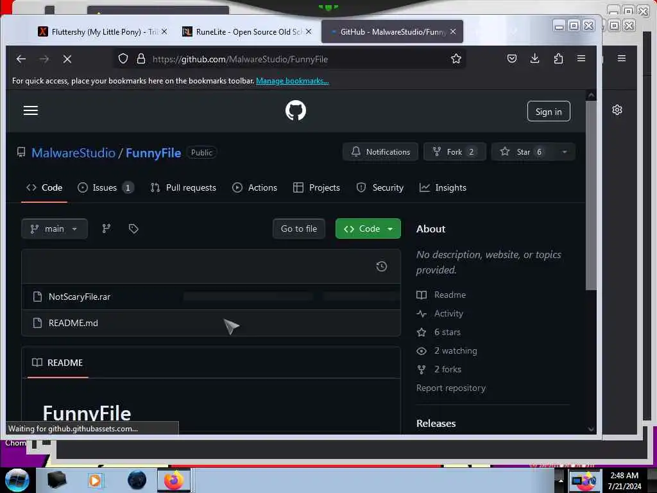Open the Security tab
The height and width of the screenshot is (493, 657).
pos(380,187)
